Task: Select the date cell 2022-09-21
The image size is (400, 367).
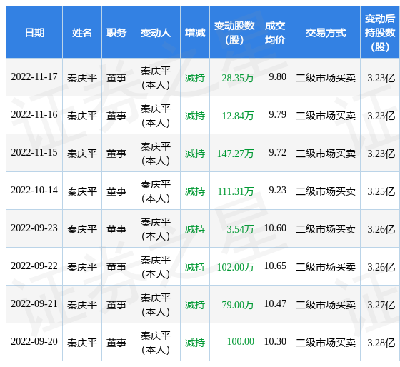Action: (x=34, y=303)
